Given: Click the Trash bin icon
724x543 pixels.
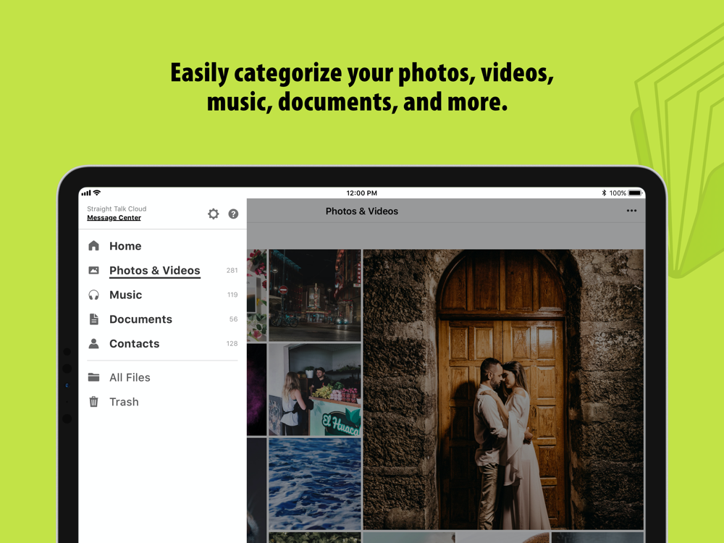Looking at the screenshot, I should click(x=93, y=402).
